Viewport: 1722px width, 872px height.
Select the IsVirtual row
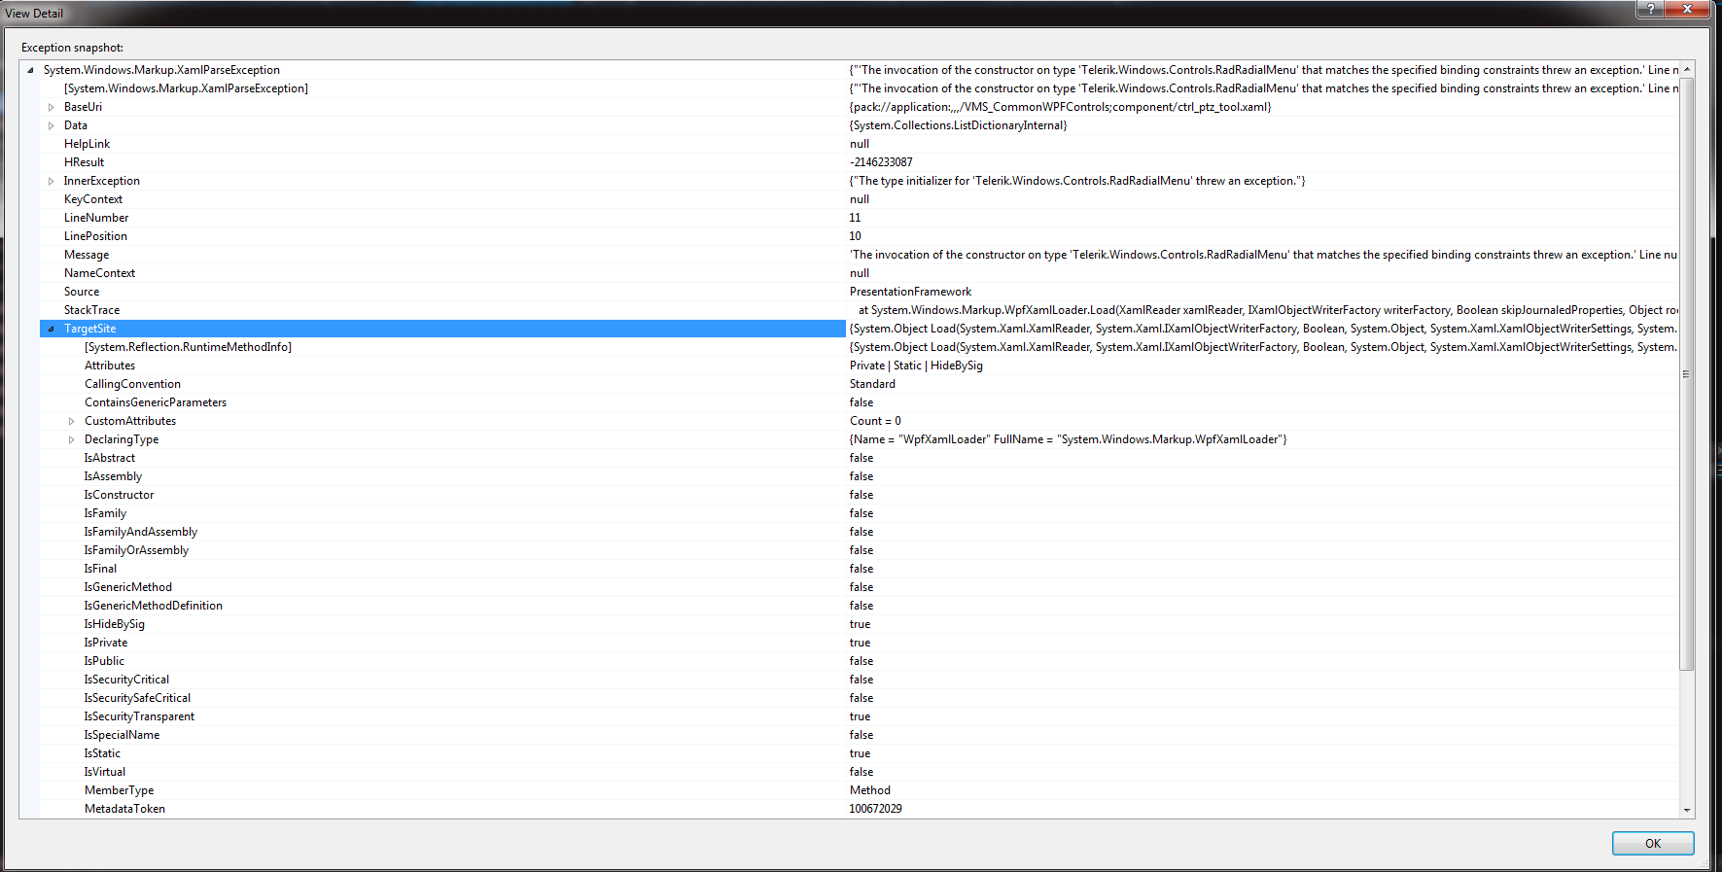[x=860, y=772]
